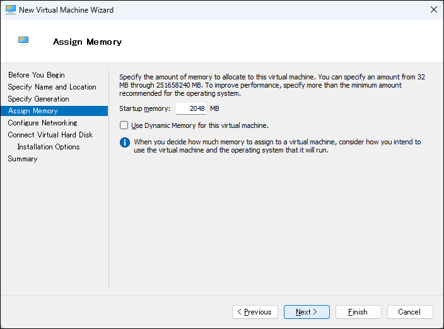444x329 pixels.
Task: Jump to the Configure Networking step
Action: coord(42,123)
